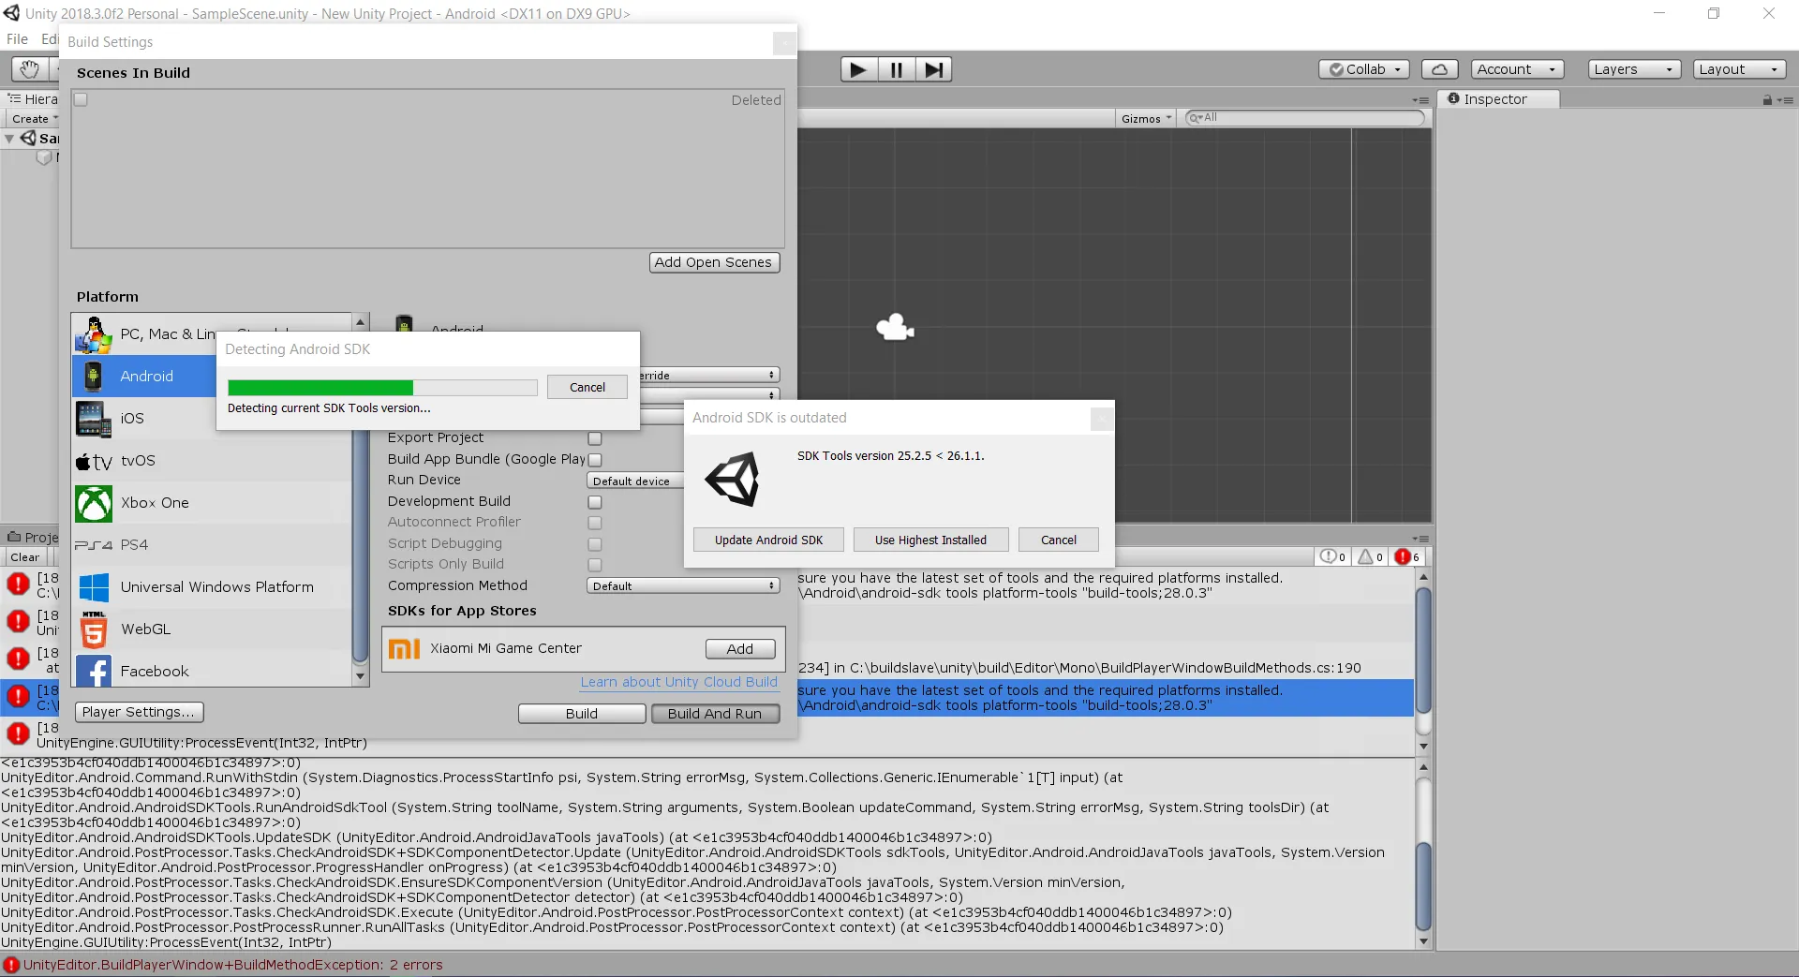Expand the Gizmos dropdown in Scene view
Screen dimensions: 1799x977
1147,119
